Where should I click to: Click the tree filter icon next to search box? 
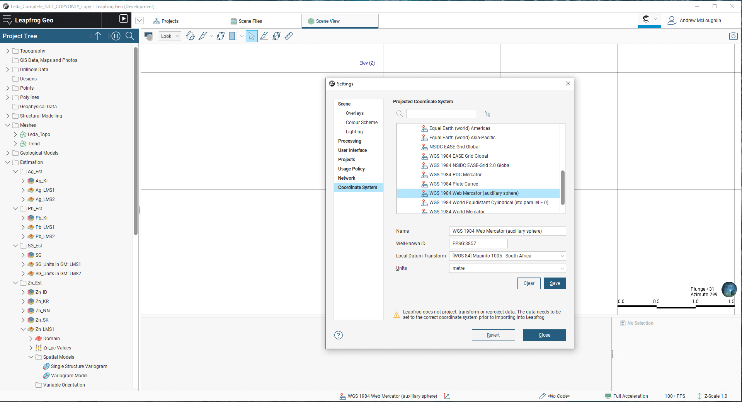(x=488, y=114)
